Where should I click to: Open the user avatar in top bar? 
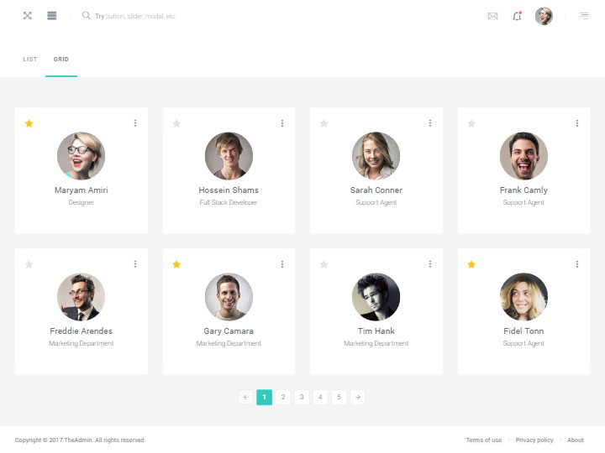544,16
